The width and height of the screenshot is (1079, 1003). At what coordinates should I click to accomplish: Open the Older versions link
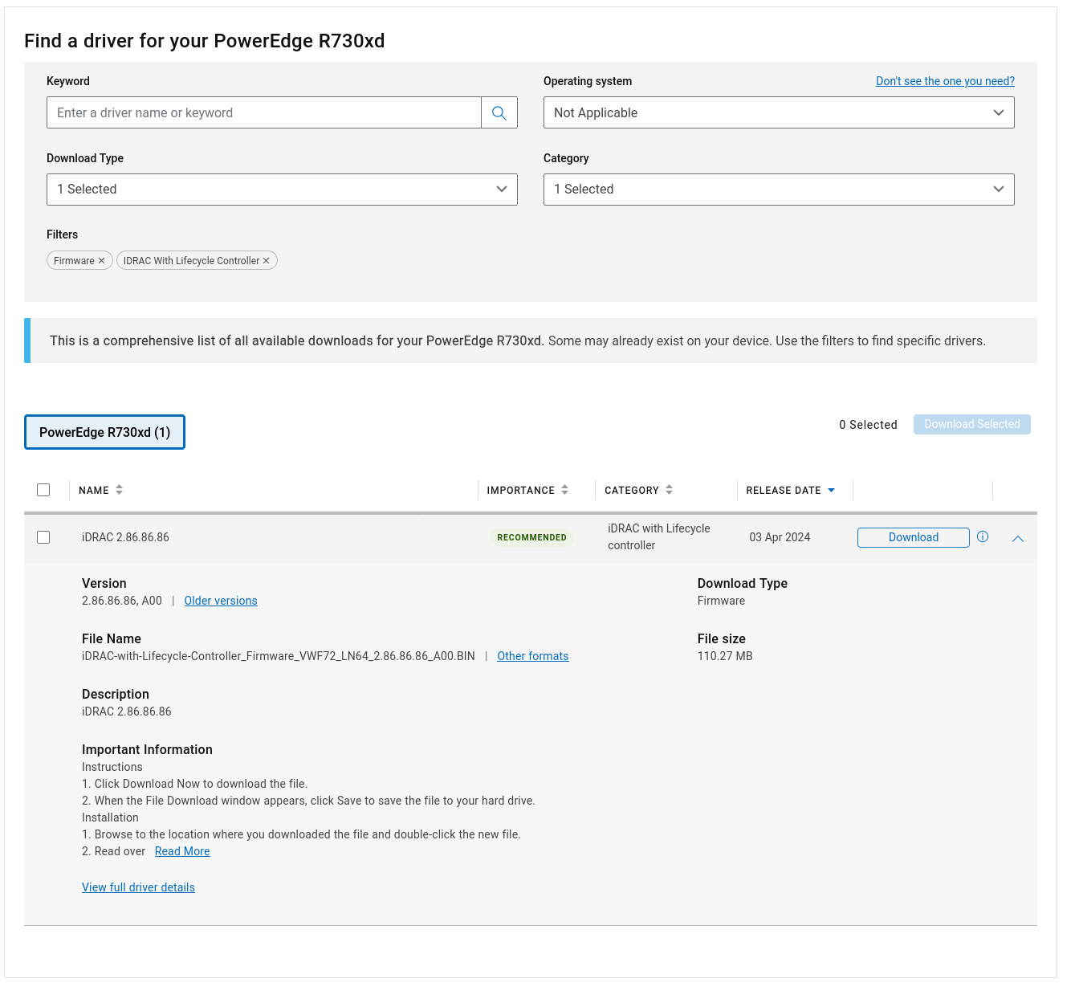221,601
